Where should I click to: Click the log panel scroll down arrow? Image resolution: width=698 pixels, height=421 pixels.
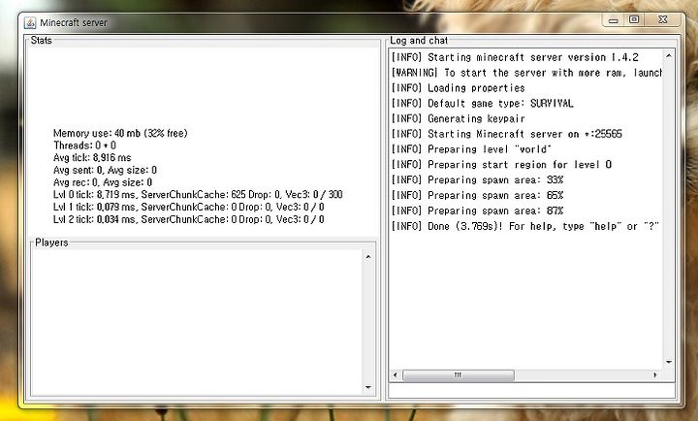coord(669,362)
